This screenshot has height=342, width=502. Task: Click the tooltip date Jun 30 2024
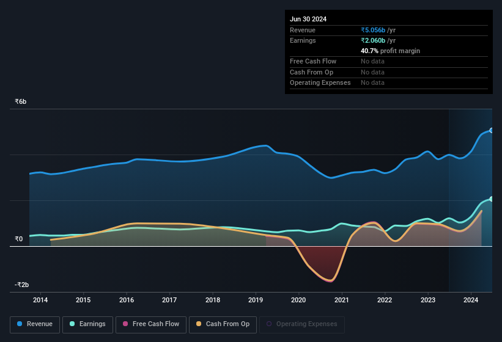(x=308, y=19)
